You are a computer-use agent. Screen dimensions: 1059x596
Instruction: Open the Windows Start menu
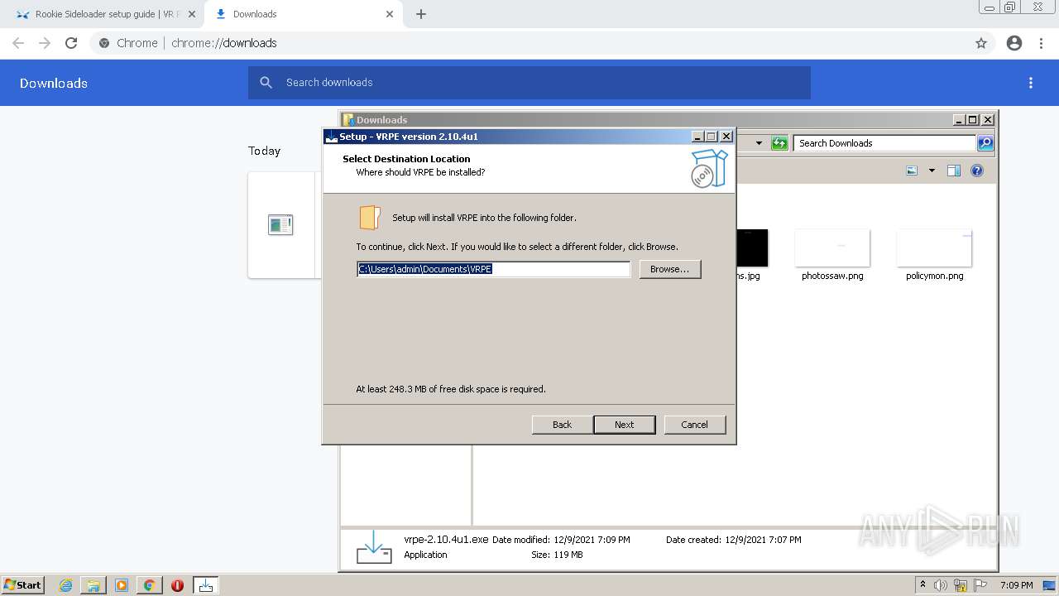22,584
